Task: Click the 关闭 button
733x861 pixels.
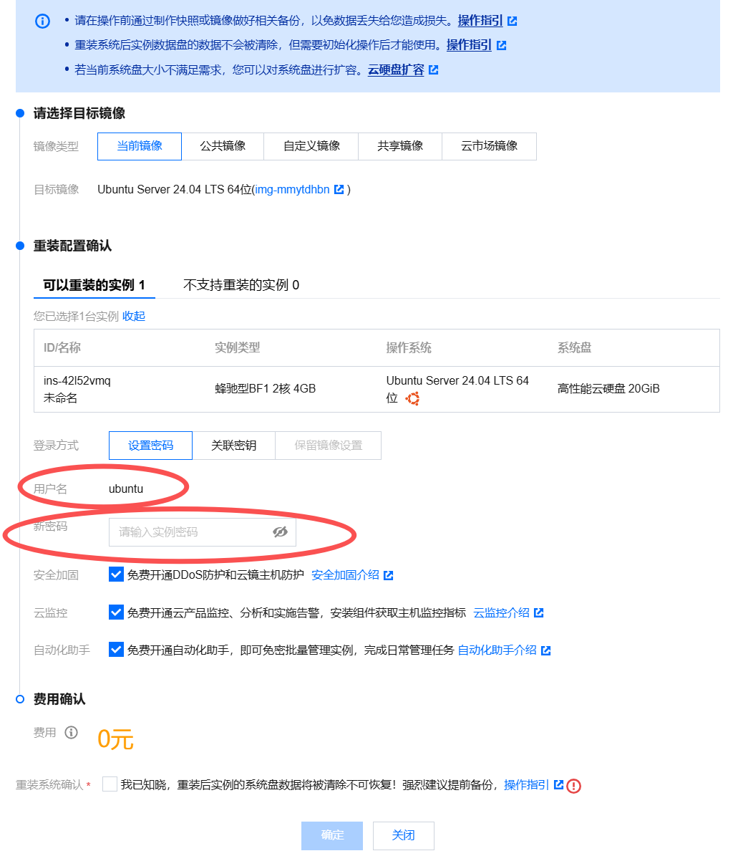Action: pos(403,835)
